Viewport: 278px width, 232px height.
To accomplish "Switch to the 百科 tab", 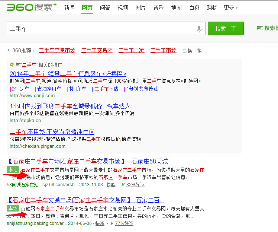I will (x=194, y=8).
